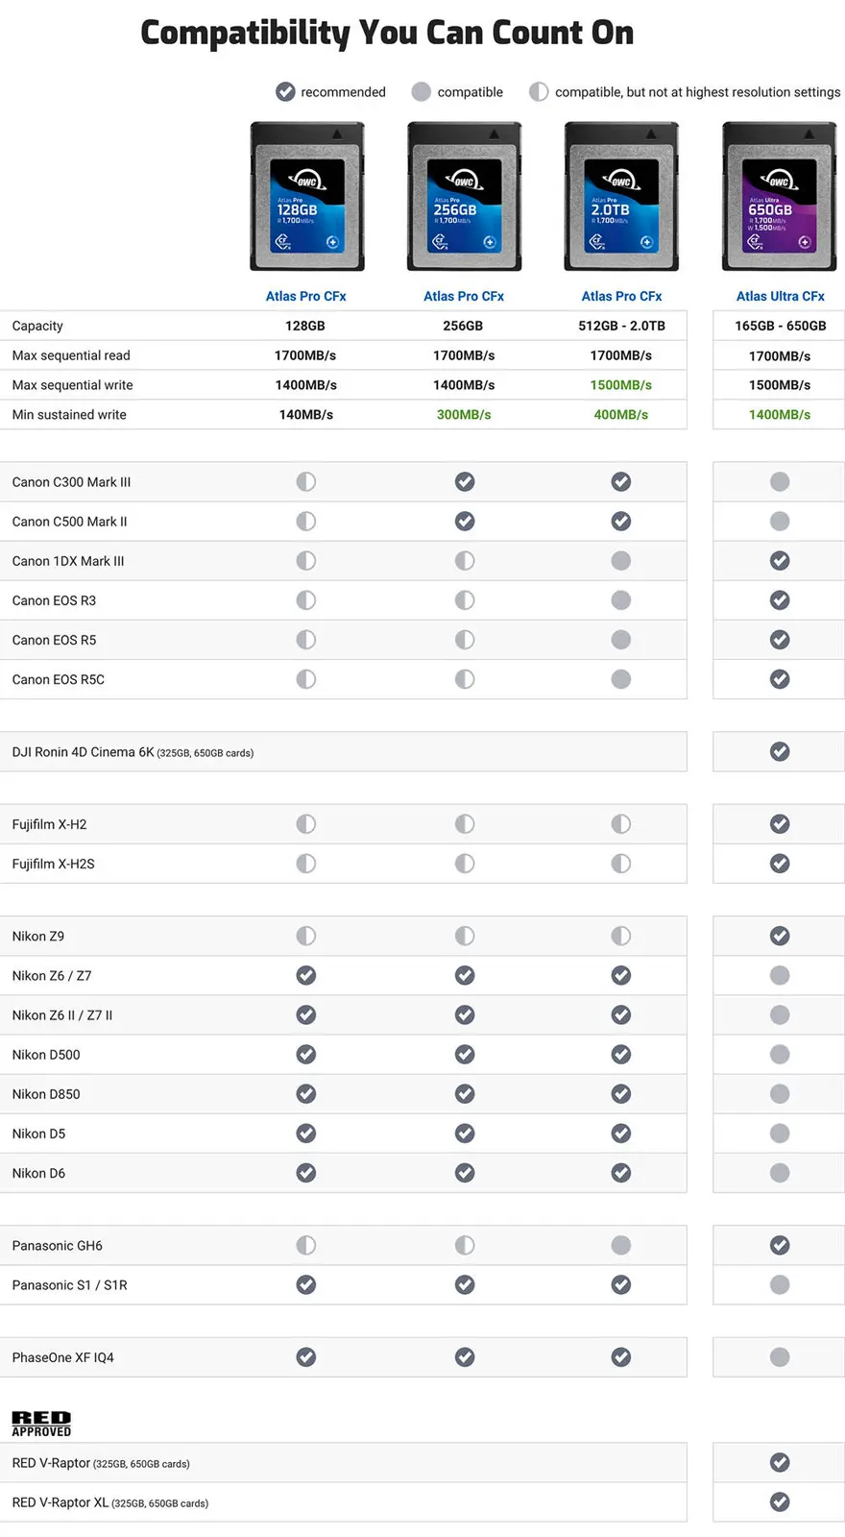Click Canon C300 Mark III 128GB half-circle icon

point(306,481)
